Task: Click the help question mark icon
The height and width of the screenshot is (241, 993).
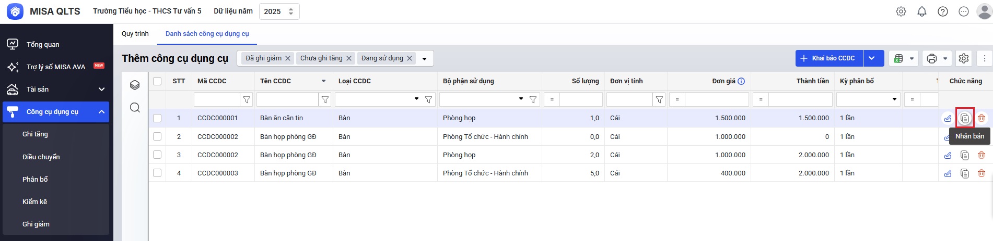Action: click(943, 11)
